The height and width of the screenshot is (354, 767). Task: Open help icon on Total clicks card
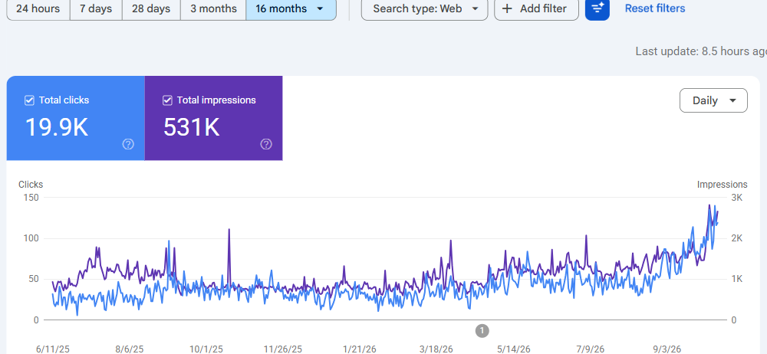tap(128, 144)
